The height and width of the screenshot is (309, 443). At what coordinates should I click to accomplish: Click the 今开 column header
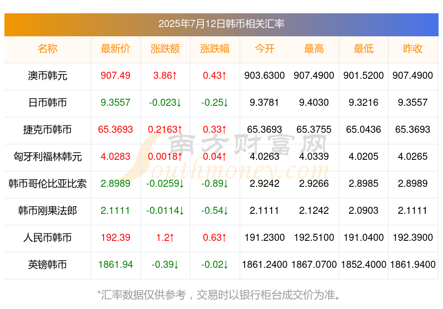coord(264,49)
